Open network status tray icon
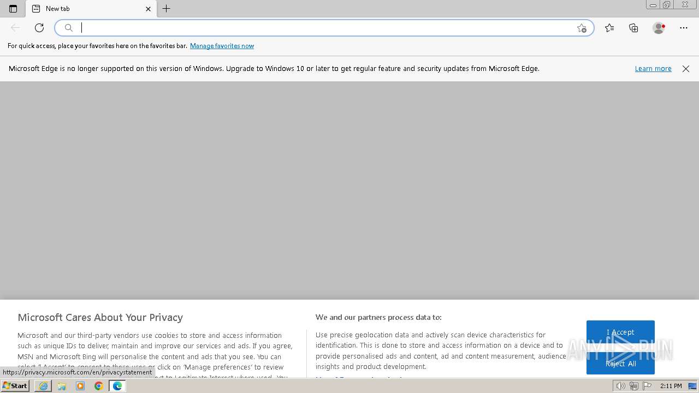The image size is (699, 393). (x=633, y=386)
